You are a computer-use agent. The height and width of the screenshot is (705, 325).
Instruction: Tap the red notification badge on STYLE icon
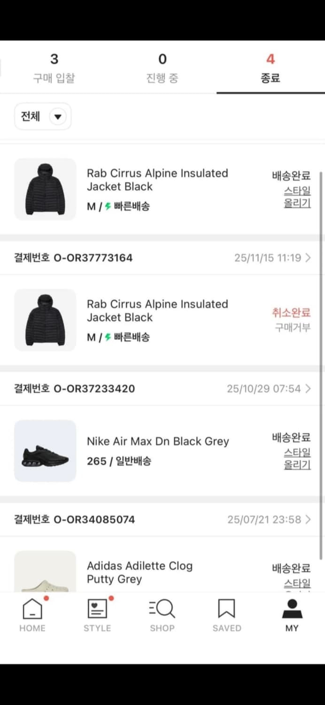click(x=111, y=598)
